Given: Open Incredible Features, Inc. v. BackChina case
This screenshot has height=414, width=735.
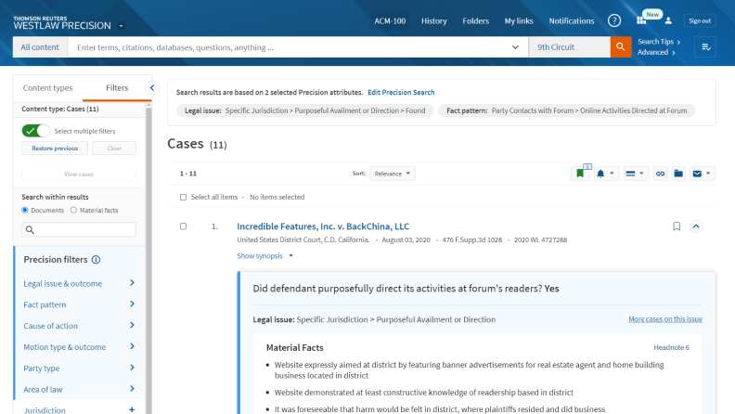Looking at the screenshot, I should 323,226.
